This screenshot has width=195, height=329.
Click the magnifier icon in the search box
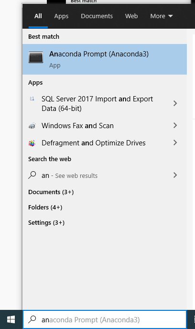point(32,319)
